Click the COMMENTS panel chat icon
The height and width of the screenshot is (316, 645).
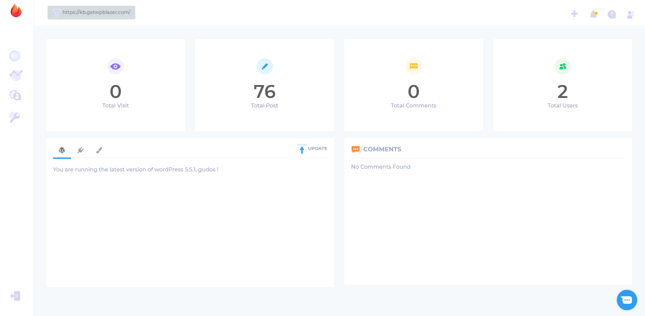[356, 149]
